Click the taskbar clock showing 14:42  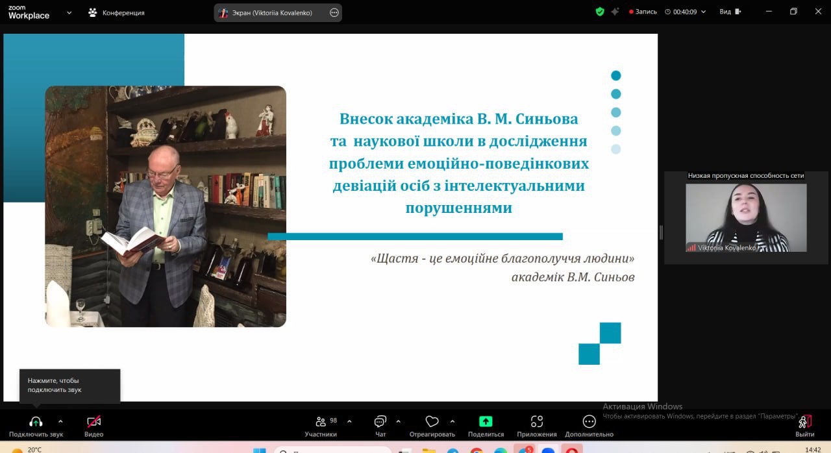point(812,450)
